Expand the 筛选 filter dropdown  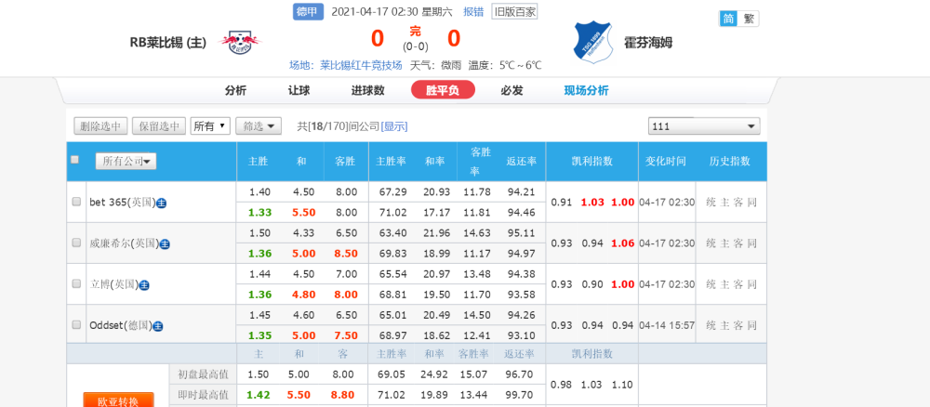coord(259,126)
